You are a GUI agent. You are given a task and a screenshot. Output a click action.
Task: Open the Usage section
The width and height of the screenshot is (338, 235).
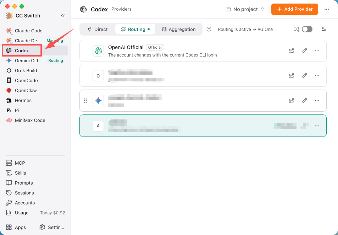(x=35, y=213)
